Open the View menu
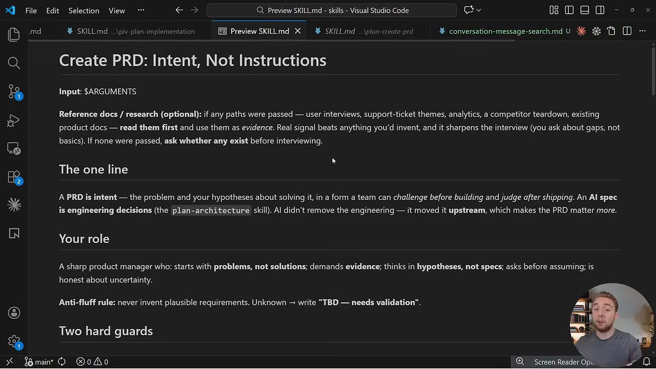The image size is (656, 369). (x=117, y=10)
